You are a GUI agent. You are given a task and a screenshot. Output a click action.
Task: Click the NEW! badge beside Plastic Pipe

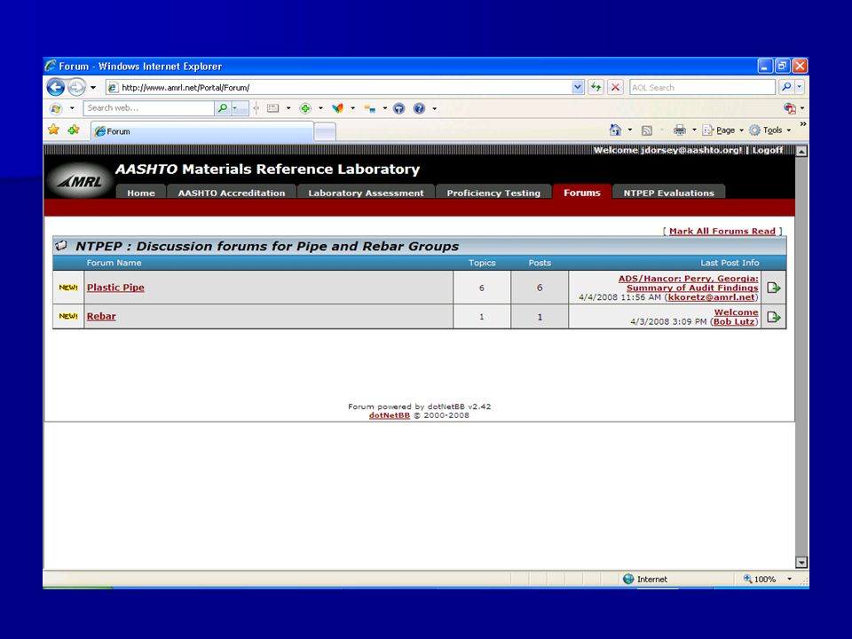pos(68,288)
